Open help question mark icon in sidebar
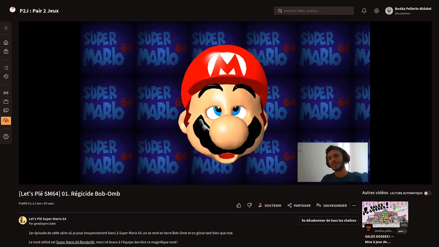Image resolution: width=439 pixels, height=247 pixels. 6,137
